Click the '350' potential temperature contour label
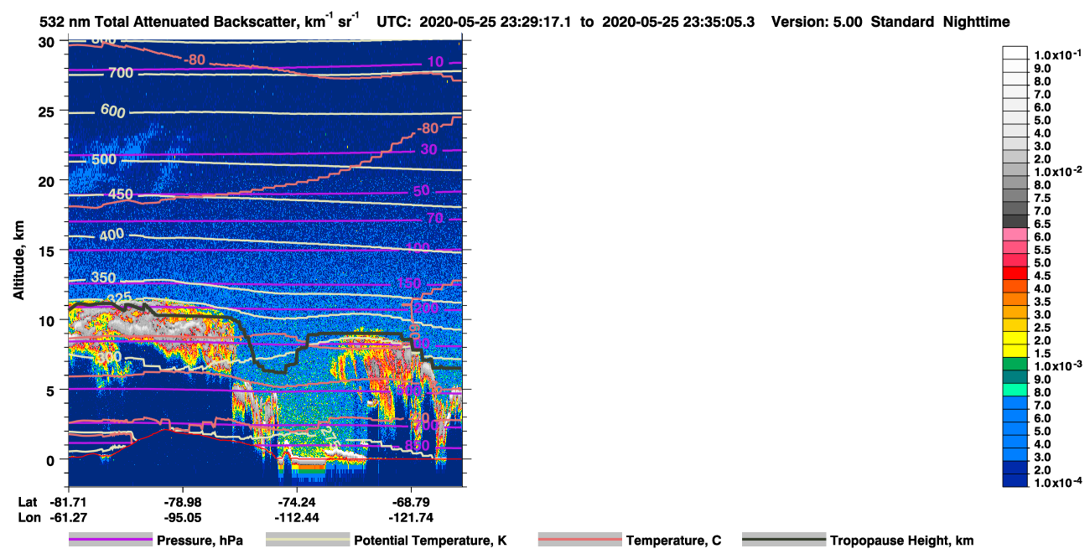The height and width of the screenshot is (559, 1090). click(x=104, y=277)
